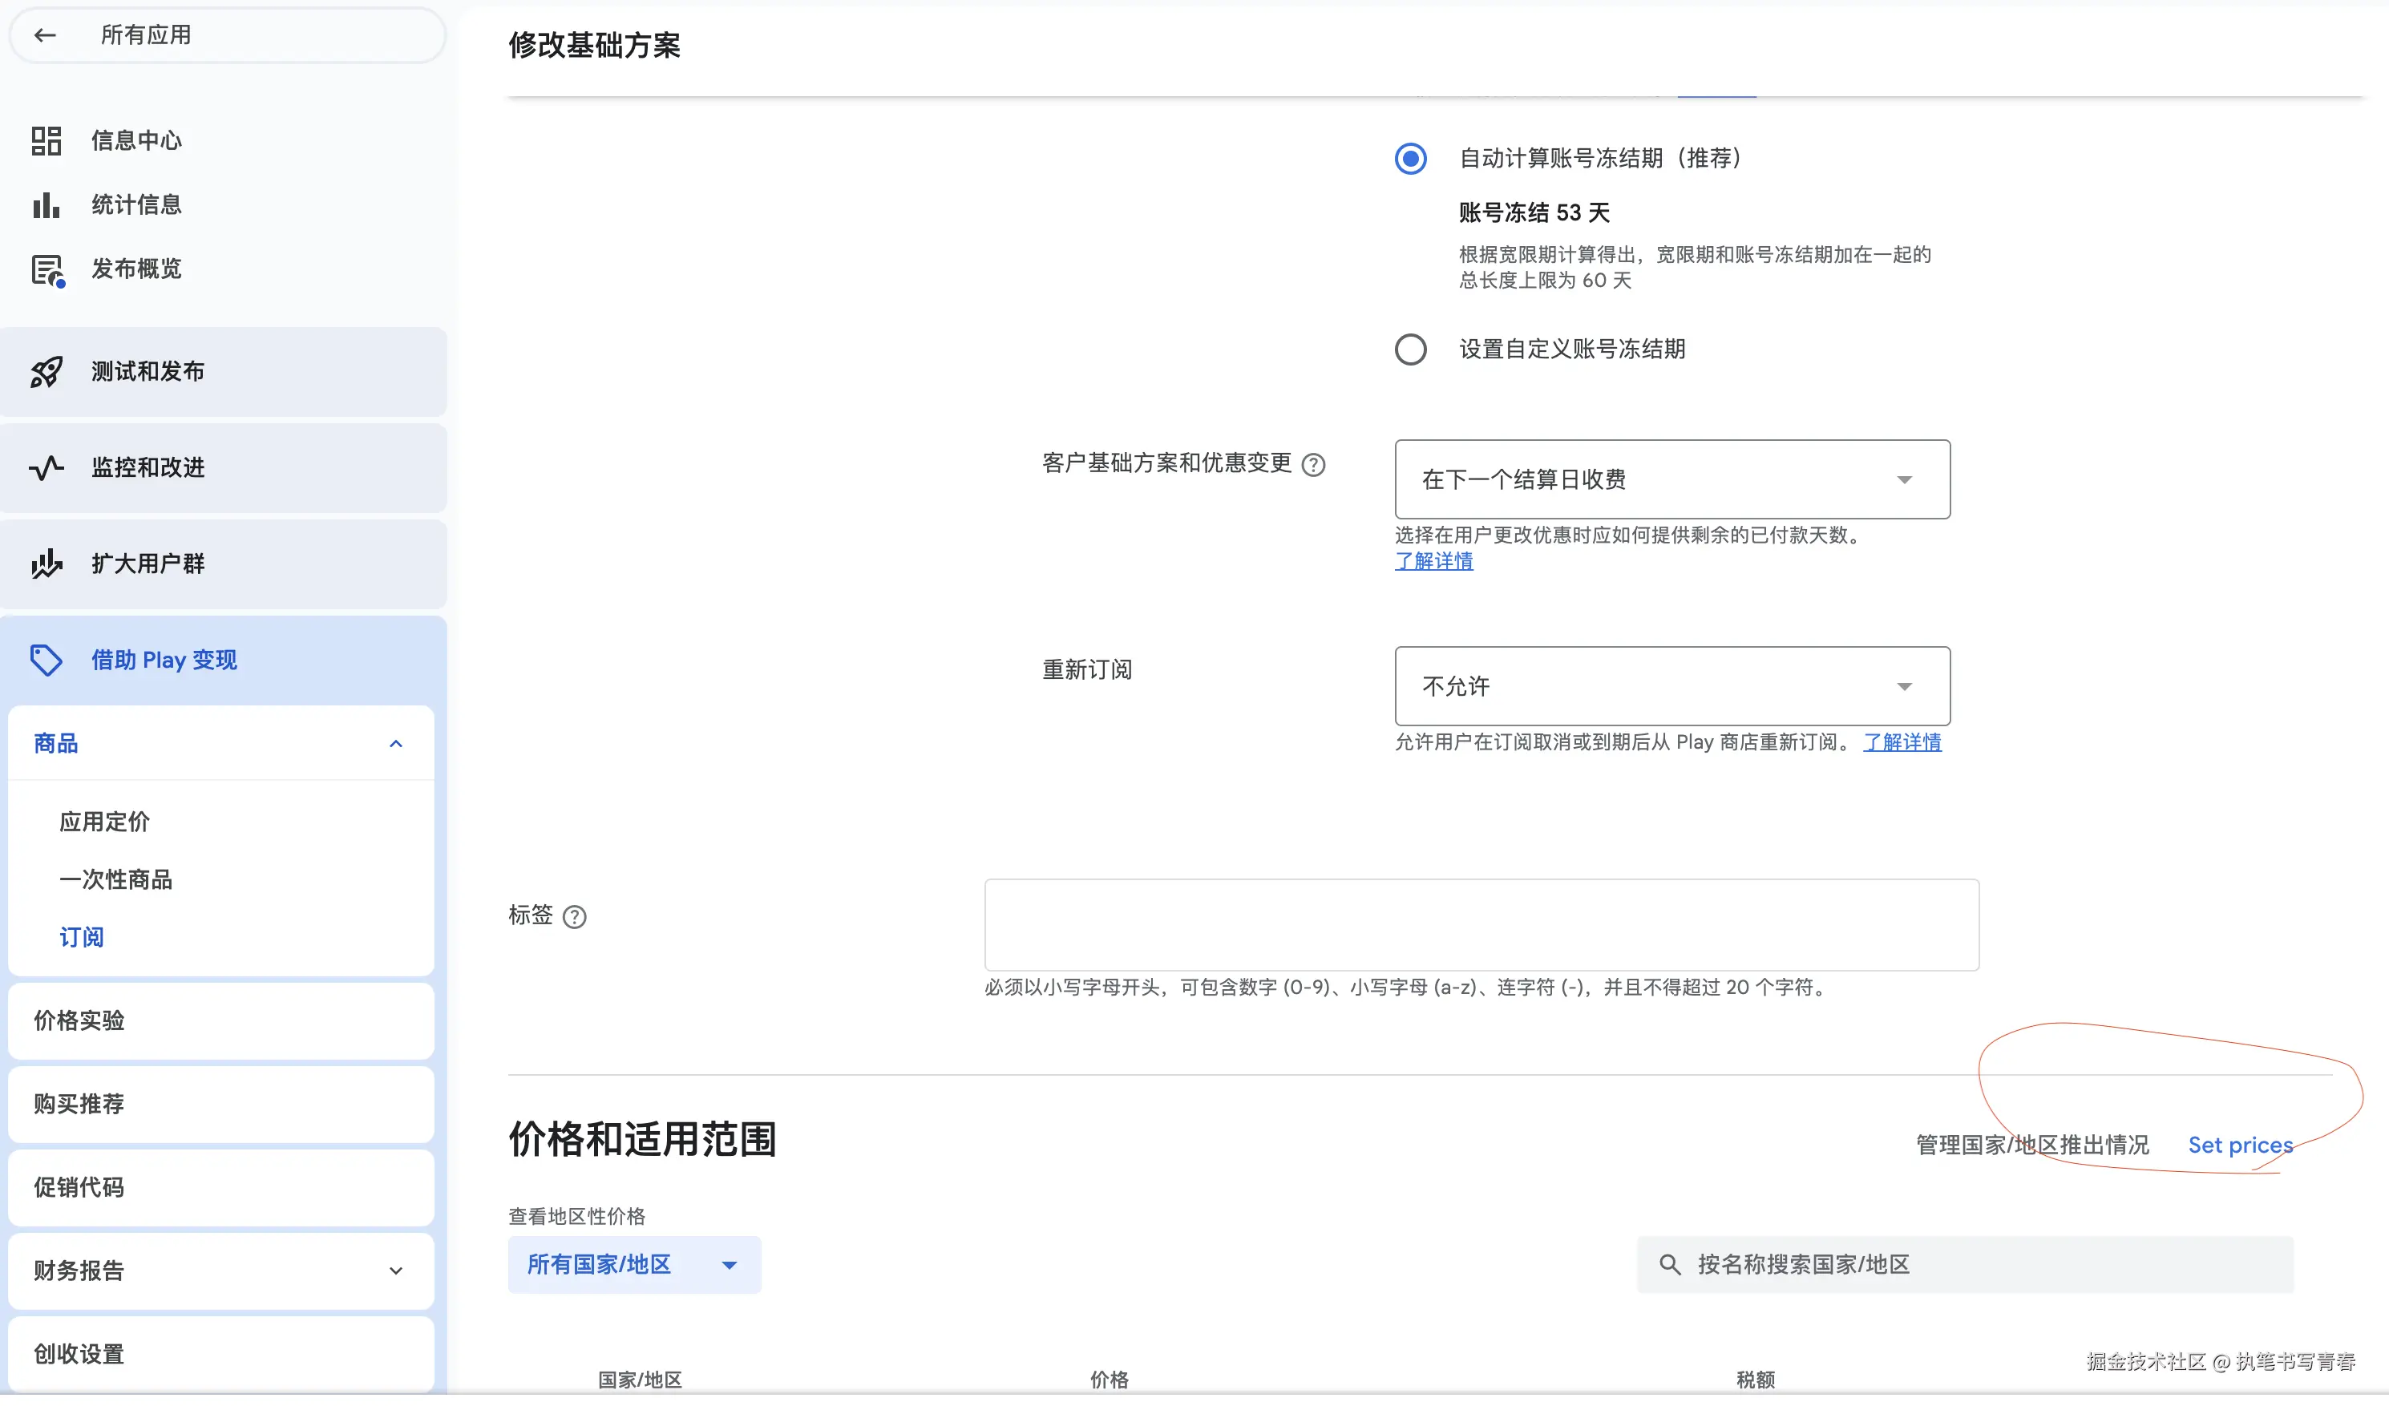Collapse the 商品 section chevron
The image size is (2389, 1406).
point(395,743)
